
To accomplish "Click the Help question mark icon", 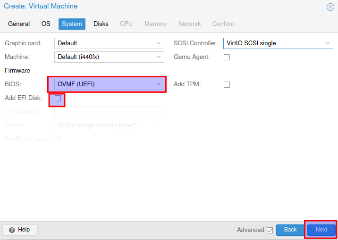I will 12,230.
